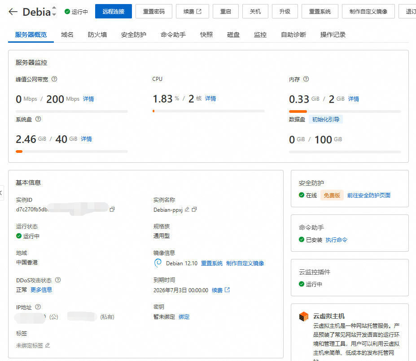Viewport: 416px width, 361px height.
Task: Click the back arrow beside the Debian title
Action: pyautogui.click(x=13, y=12)
